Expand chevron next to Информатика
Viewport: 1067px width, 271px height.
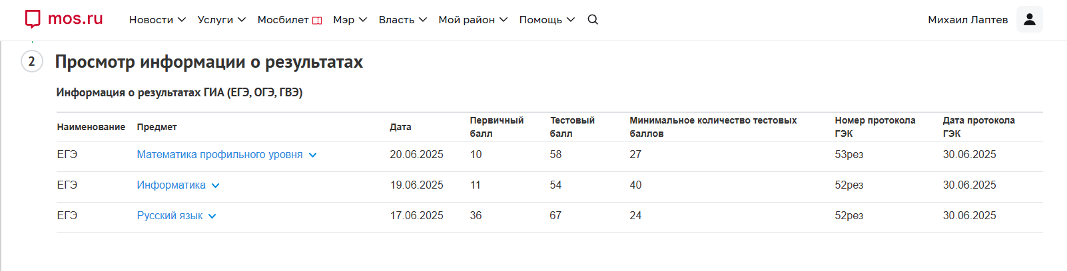coord(215,185)
